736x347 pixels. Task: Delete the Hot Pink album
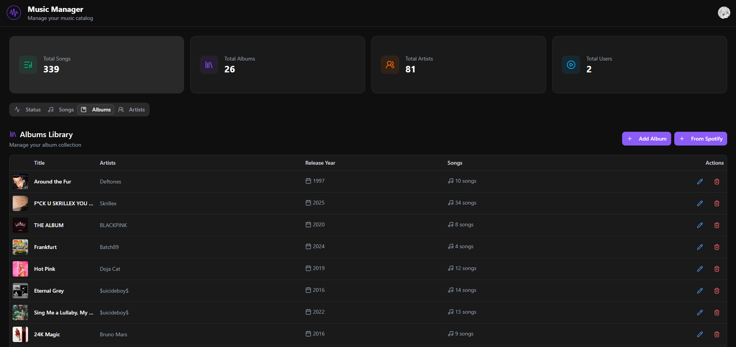pyautogui.click(x=717, y=269)
